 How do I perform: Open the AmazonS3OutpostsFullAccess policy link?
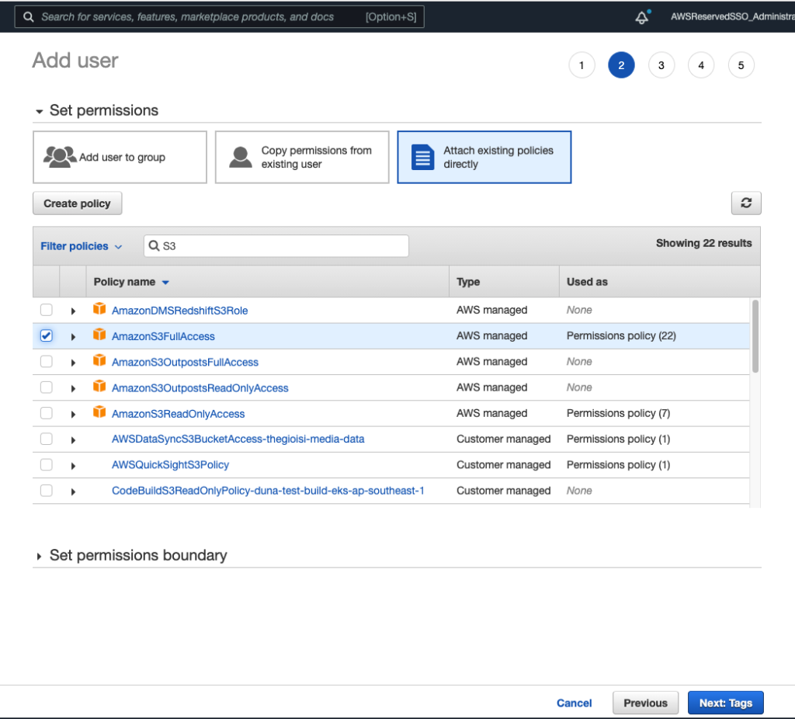(x=185, y=362)
